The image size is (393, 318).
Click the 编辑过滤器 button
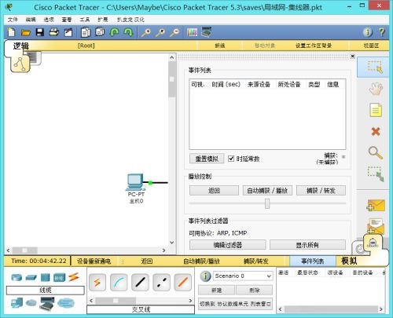click(227, 245)
